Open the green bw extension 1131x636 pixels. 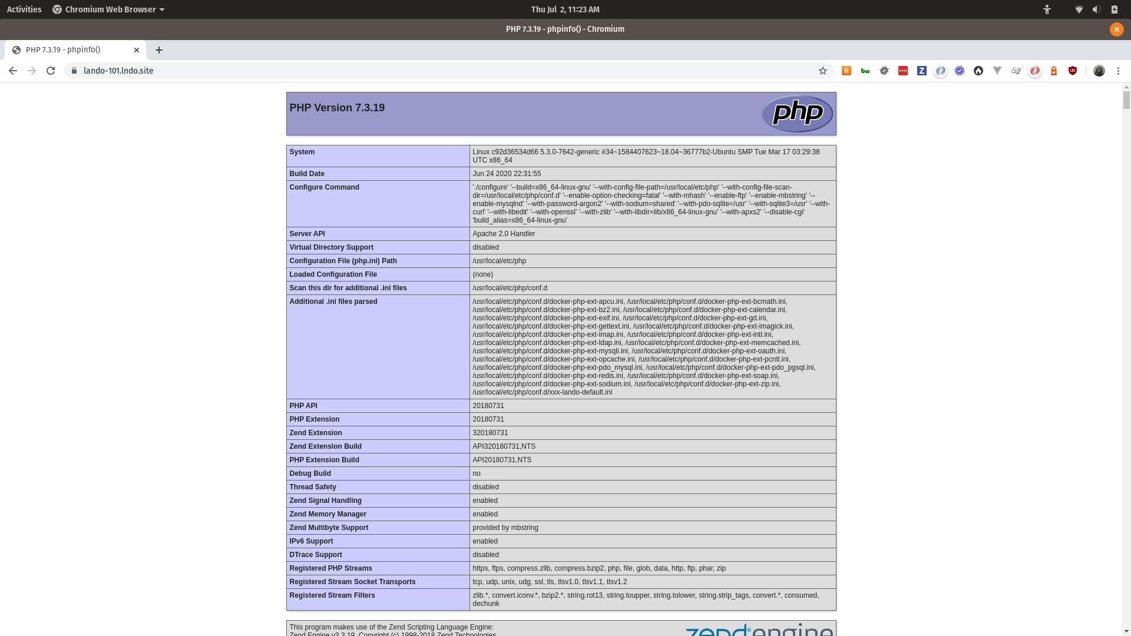[865, 71]
